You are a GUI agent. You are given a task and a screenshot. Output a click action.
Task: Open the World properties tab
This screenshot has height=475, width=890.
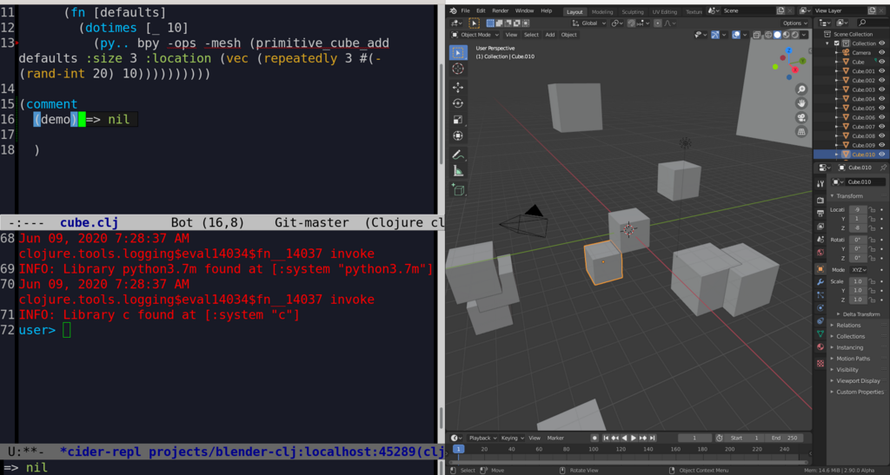pos(820,253)
